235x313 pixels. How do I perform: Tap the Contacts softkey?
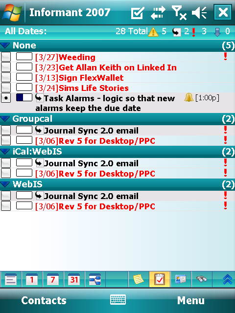coord(44,300)
